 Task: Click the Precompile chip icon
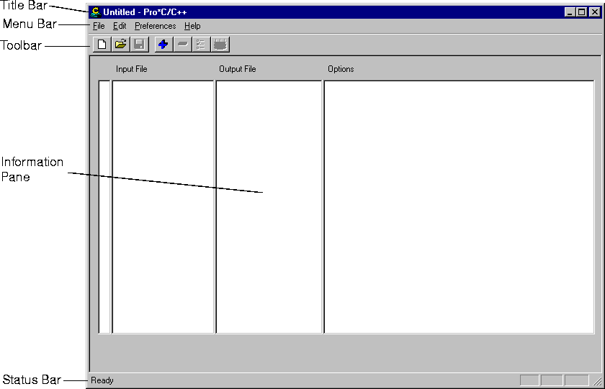(220, 45)
